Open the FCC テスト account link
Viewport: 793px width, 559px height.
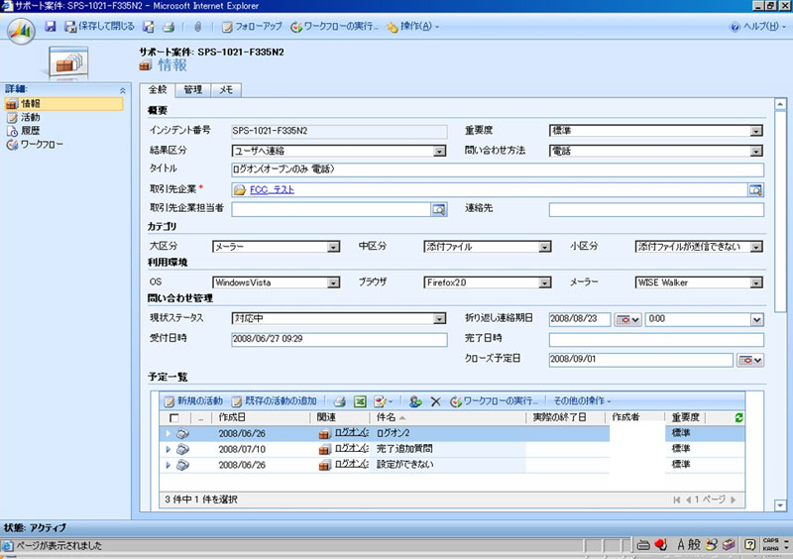[x=272, y=189]
